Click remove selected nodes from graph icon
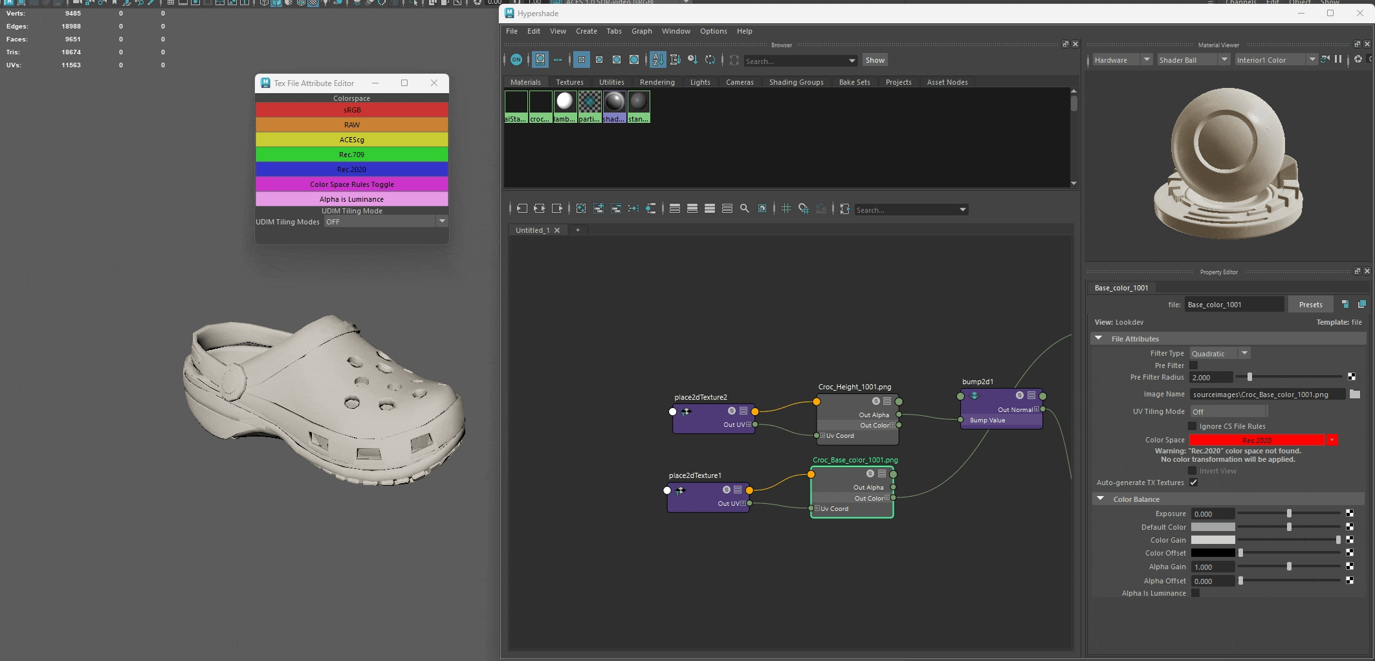Image resolution: width=1375 pixels, height=661 pixels. pyautogui.click(x=616, y=208)
